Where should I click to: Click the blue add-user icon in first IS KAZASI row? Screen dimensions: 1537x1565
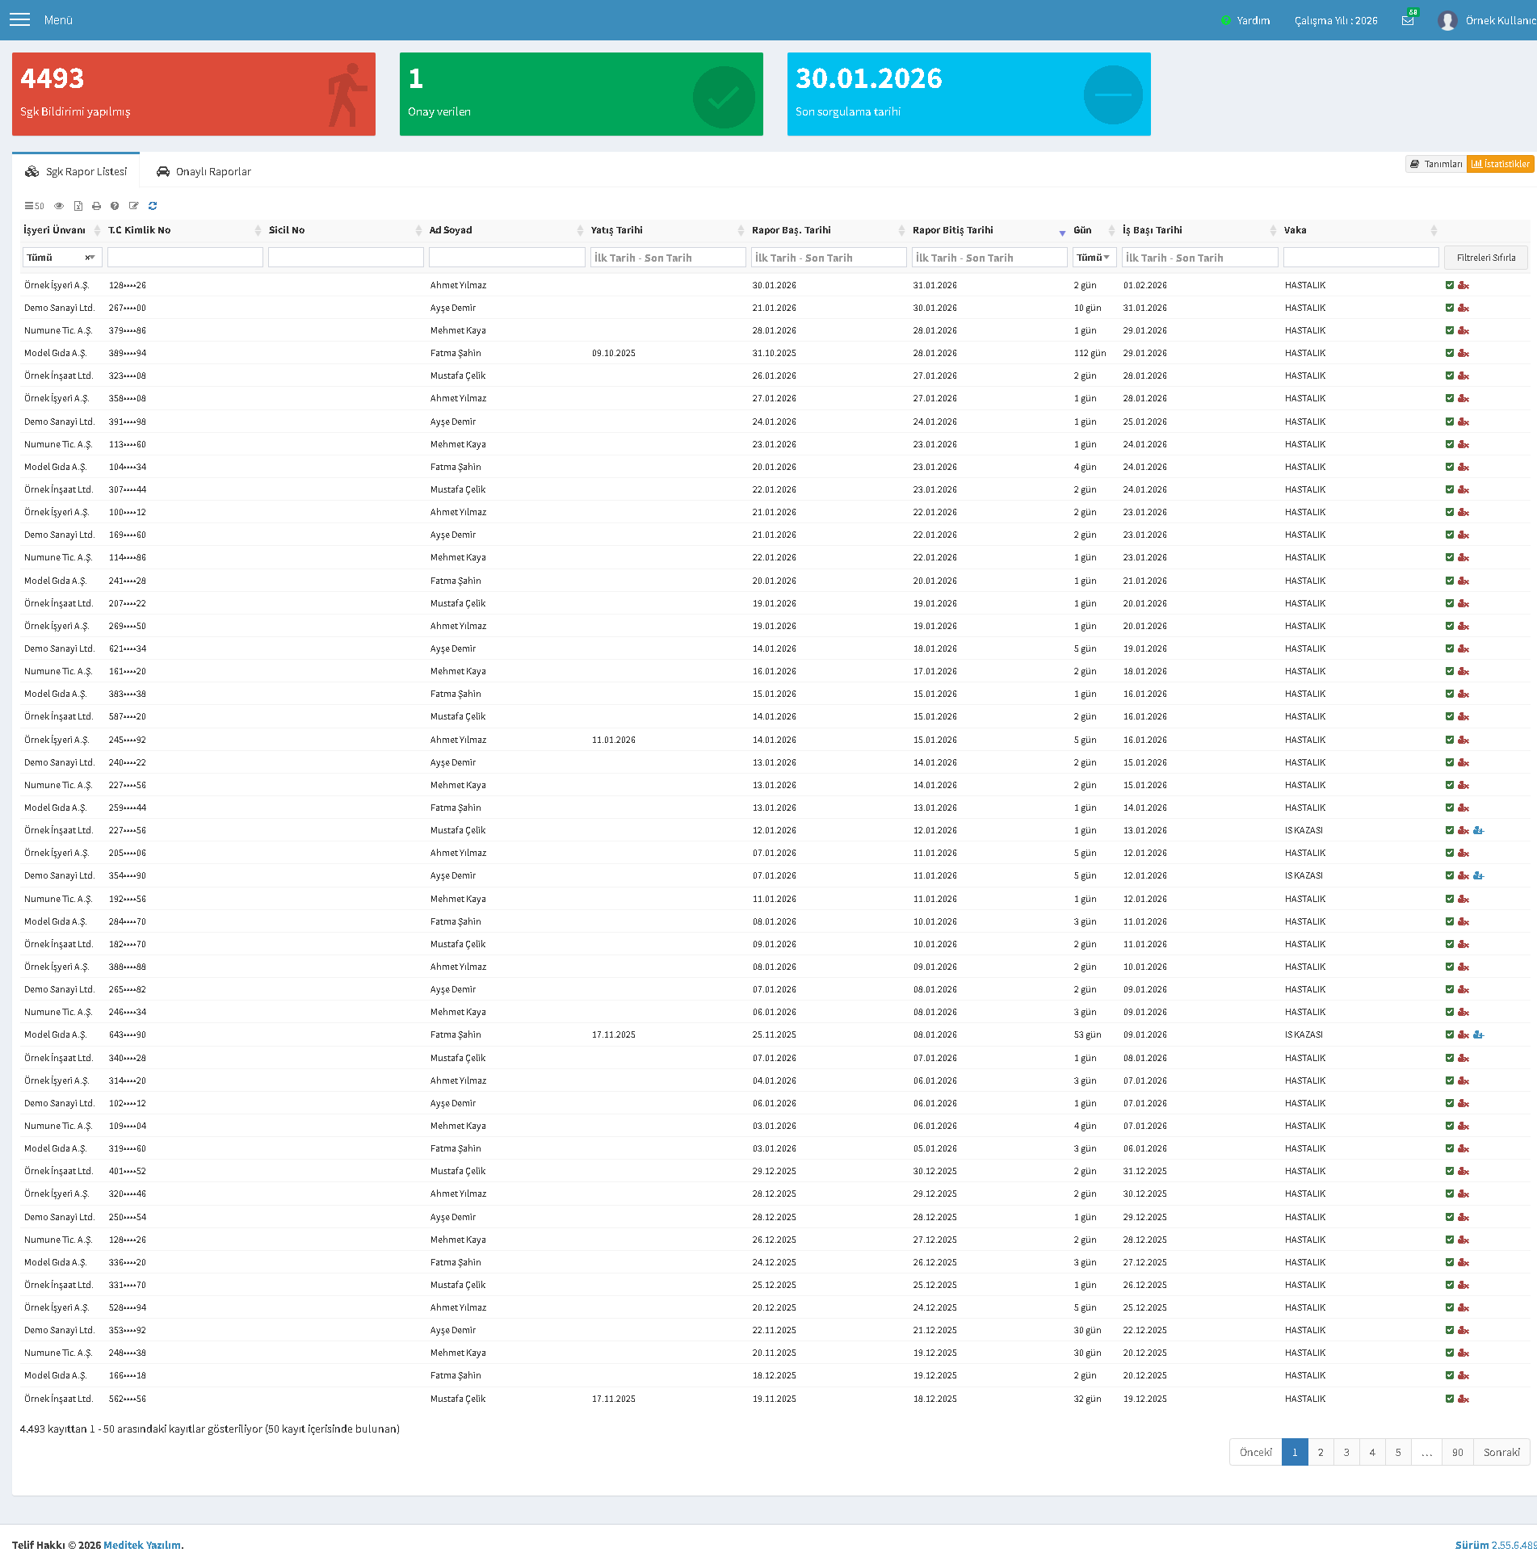tap(1479, 830)
